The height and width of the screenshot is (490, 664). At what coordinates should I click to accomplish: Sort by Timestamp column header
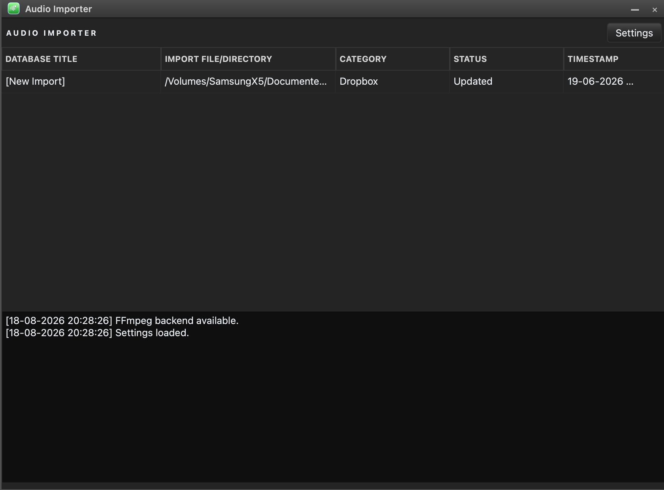pyautogui.click(x=614, y=59)
